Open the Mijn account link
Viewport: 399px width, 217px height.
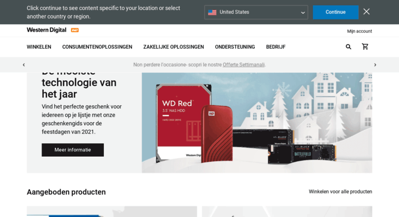click(359, 31)
